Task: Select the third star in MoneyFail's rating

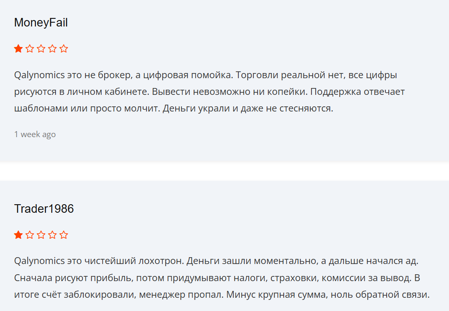Action: [x=41, y=49]
